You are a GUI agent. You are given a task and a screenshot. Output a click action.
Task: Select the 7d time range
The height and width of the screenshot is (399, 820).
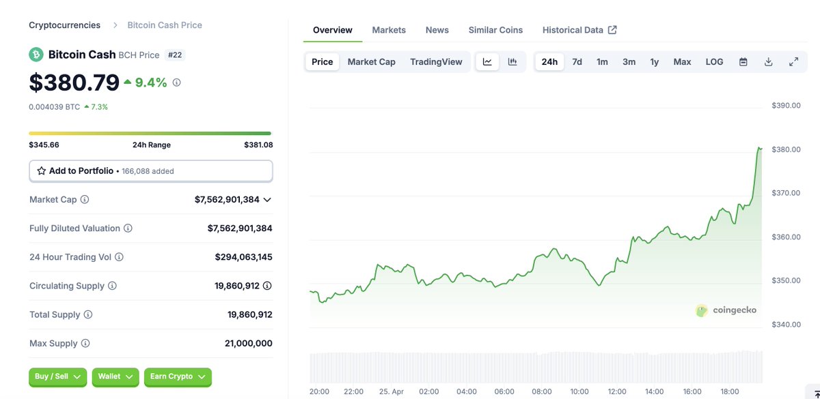coord(577,62)
